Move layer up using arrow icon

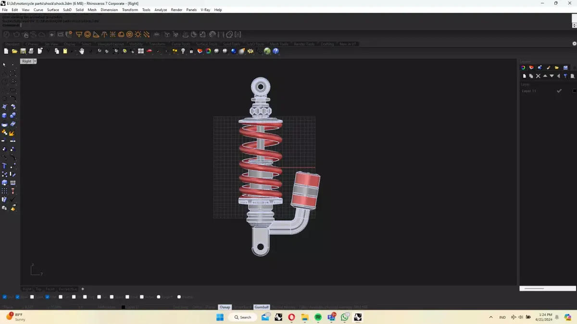click(x=545, y=76)
